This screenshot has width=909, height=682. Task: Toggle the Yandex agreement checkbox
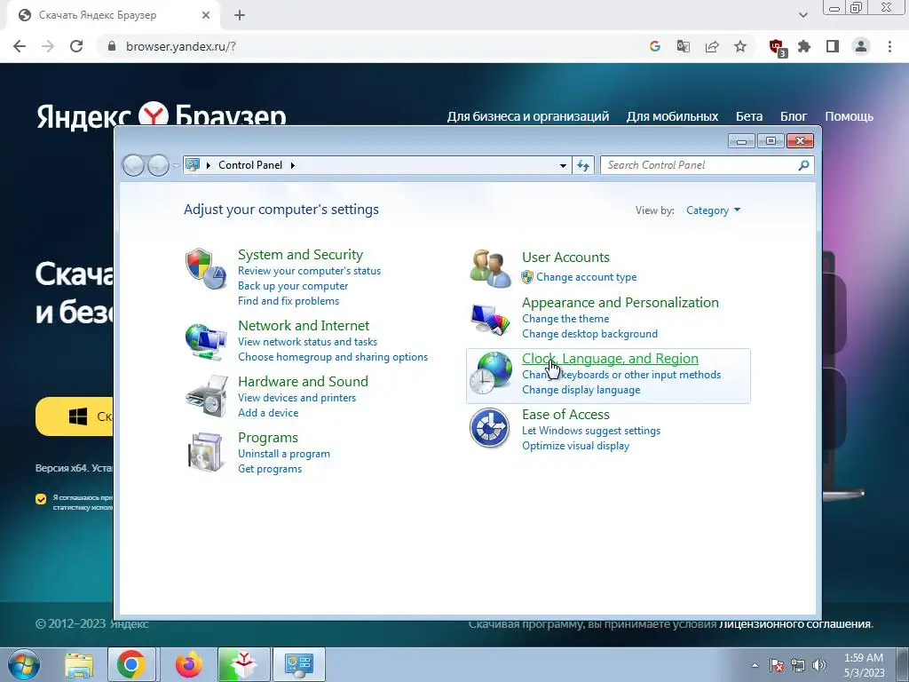click(41, 499)
